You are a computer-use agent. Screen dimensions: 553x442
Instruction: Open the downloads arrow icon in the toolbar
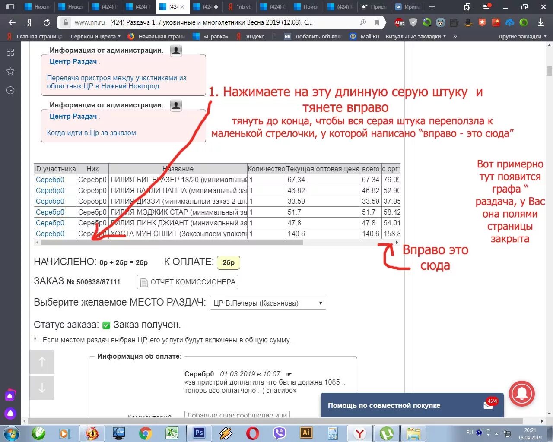click(x=540, y=22)
